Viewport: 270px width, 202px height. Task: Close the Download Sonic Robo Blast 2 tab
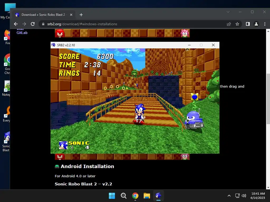click(71, 15)
